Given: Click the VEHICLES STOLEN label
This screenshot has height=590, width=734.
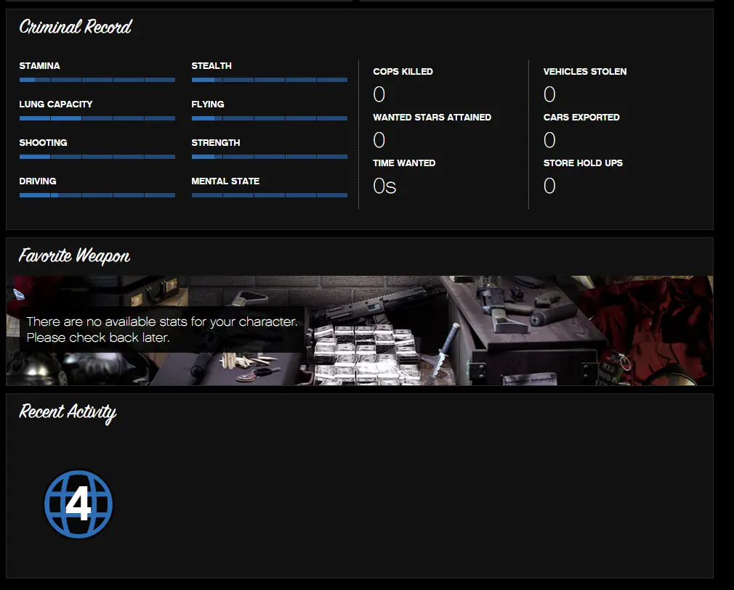Looking at the screenshot, I should [x=585, y=72].
